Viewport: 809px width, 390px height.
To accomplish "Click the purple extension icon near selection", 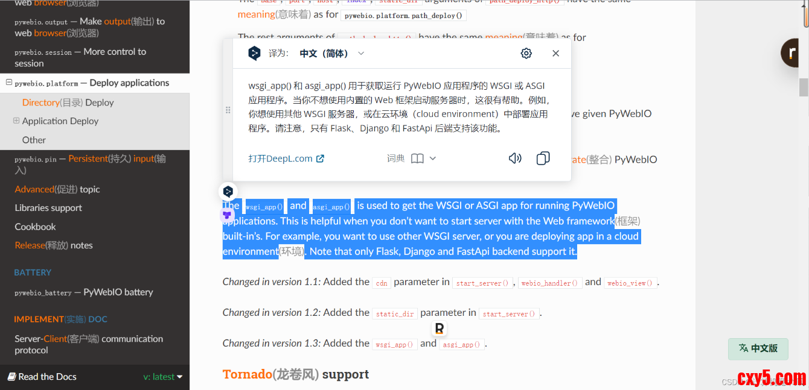I will pos(227,215).
